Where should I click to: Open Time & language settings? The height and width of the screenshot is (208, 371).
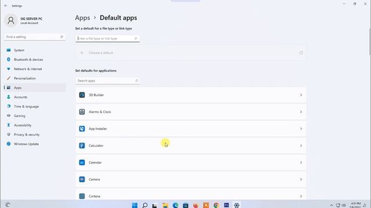(x=35, y=106)
